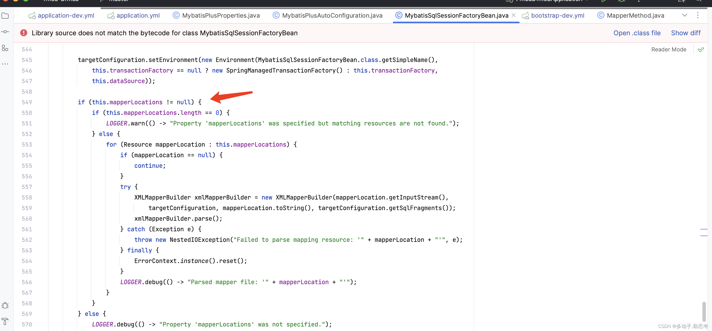The image size is (712, 331).
Task: Open the Debug tool window bug icon
Action: pyautogui.click(x=5, y=305)
